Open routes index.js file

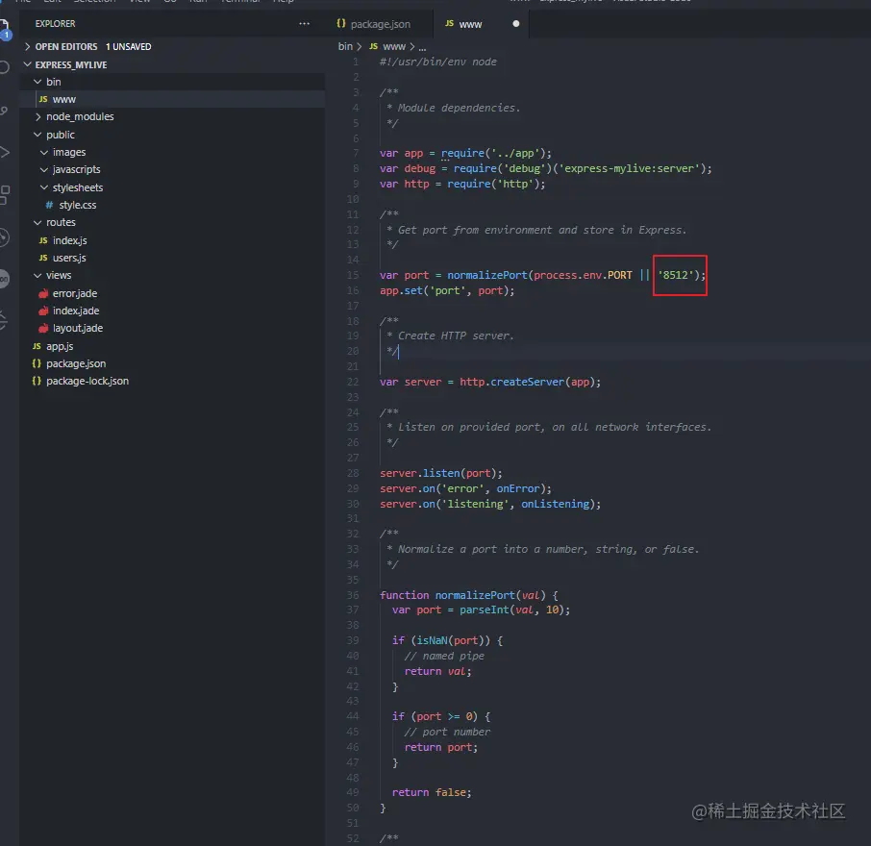pyautogui.click(x=172, y=240)
